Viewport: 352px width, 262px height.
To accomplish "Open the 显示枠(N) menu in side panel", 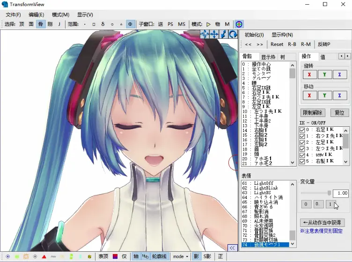I will point(282,35).
